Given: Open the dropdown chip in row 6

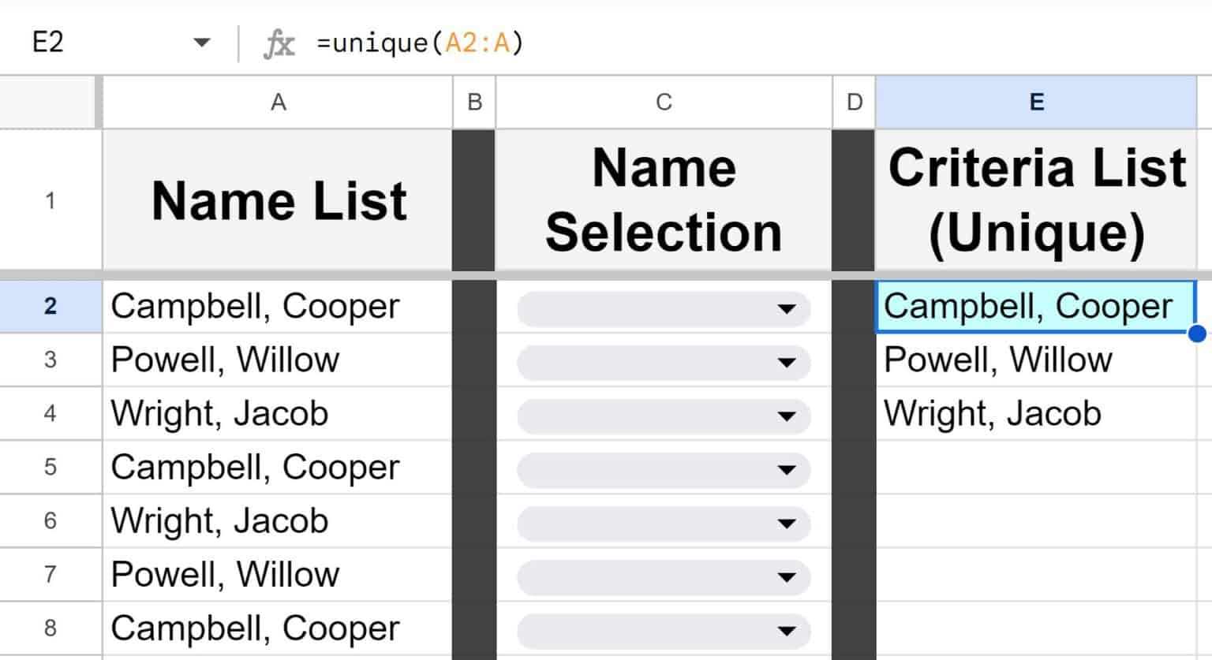Looking at the screenshot, I should click(785, 523).
